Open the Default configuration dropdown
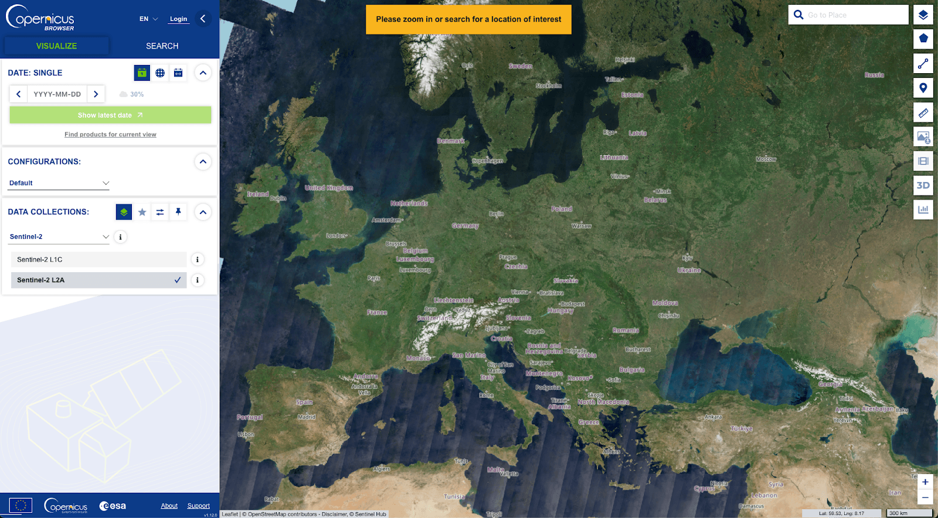This screenshot has width=938, height=518. click(x=59, y=183)
